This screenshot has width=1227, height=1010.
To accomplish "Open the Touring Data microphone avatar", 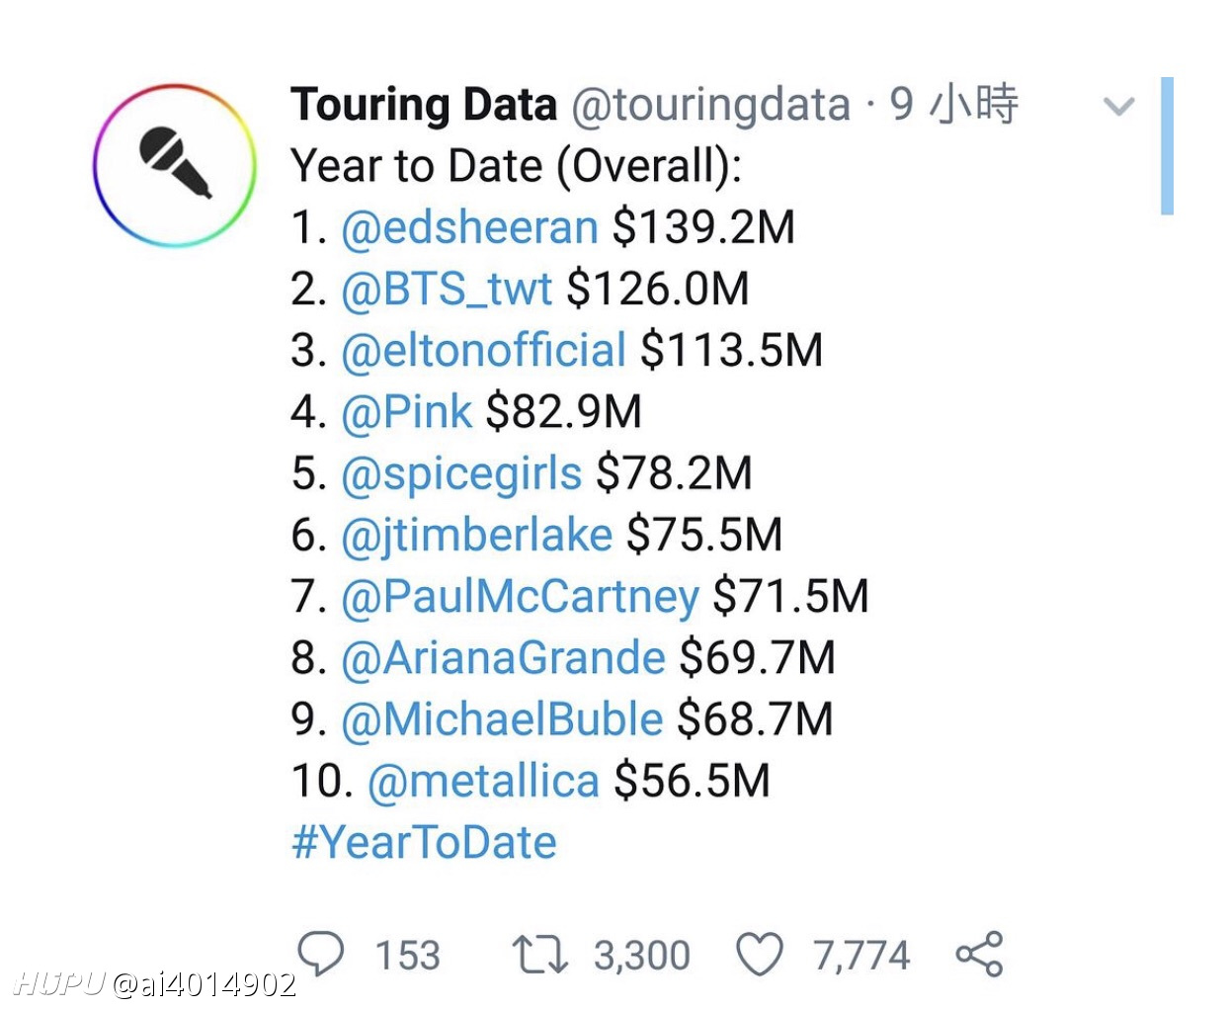I will tap(175, 165).
